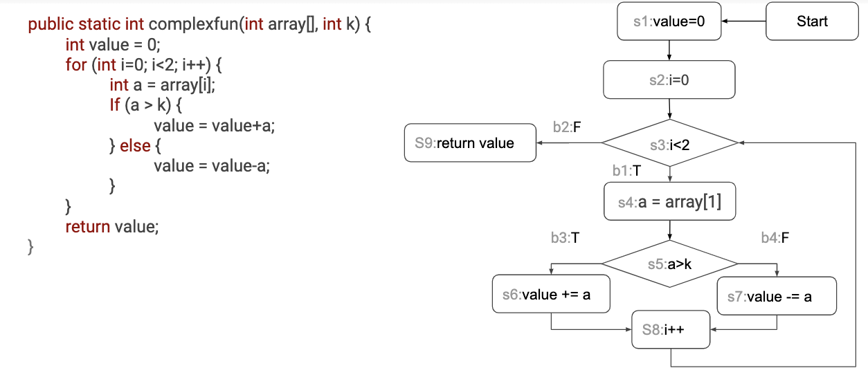Image resolution: width=868 pixels, height=368 pixels.
Task: Select the s7:value -= a node
Action: pos(777,296)
